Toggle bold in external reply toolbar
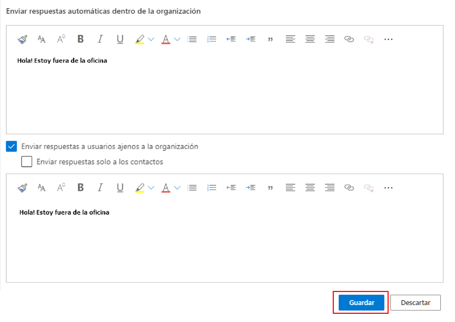The width and height of the screenshot is (455, 322). [x=81, y=188]
